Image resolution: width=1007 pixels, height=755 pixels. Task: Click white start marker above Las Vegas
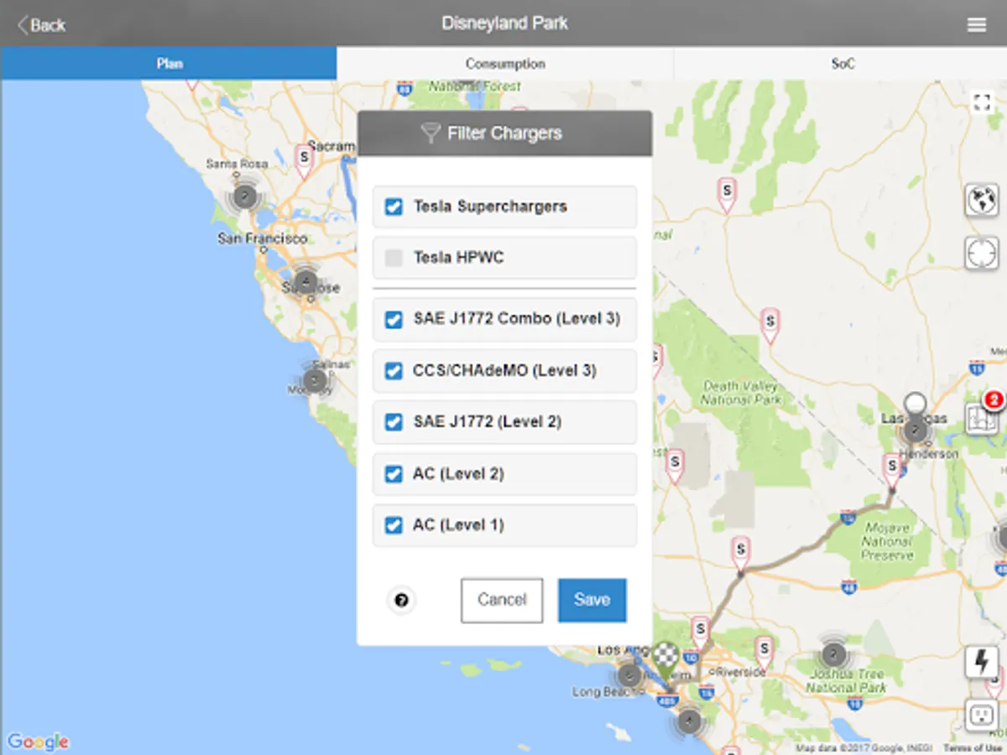click(916, 404)
